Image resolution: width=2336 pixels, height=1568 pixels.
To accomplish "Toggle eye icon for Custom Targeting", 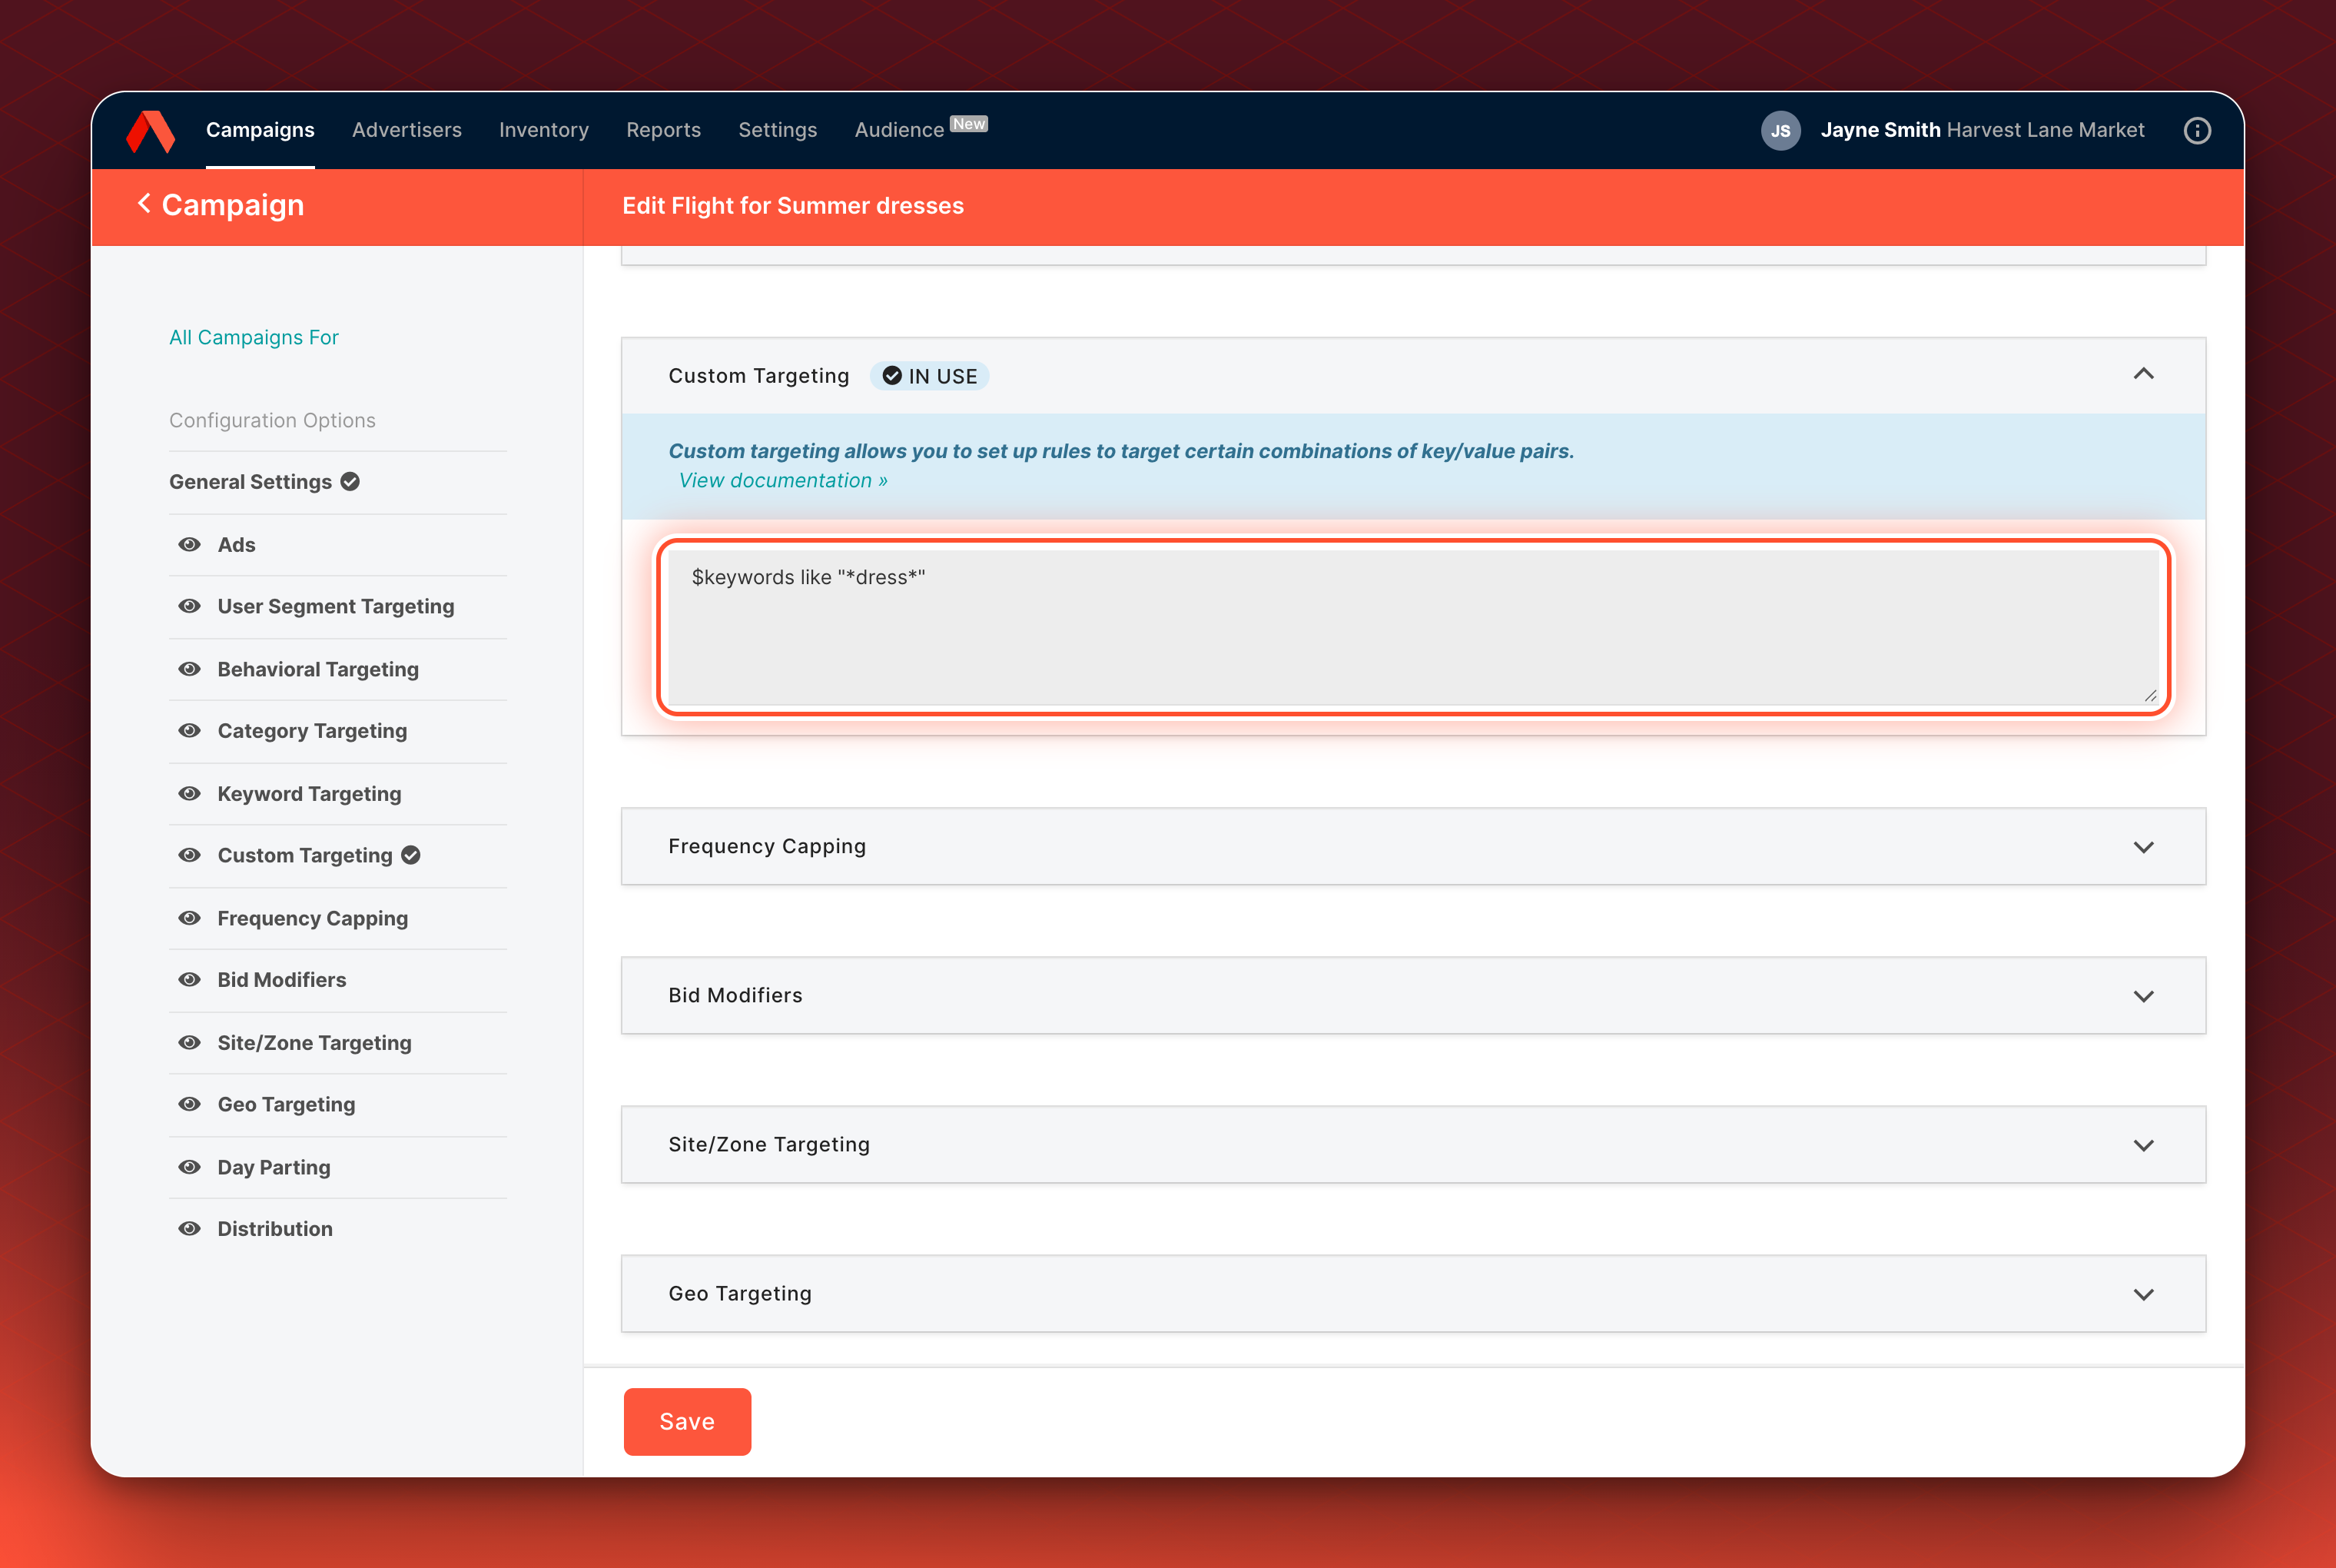I will (x=189, y=855).
